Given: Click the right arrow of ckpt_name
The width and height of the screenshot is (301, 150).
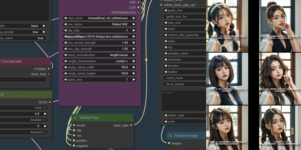Looking at the screenshot, I should 134,18.
